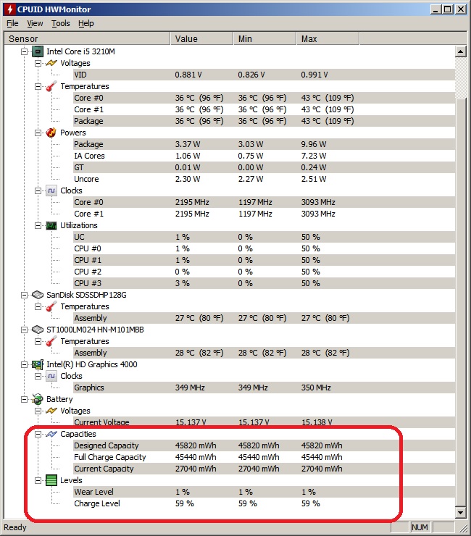Click the CPU Temperatures thermometer icon under Intel Core i5
Image resolution: width=471 pixels, height=536 pixels.
(51, 86)
